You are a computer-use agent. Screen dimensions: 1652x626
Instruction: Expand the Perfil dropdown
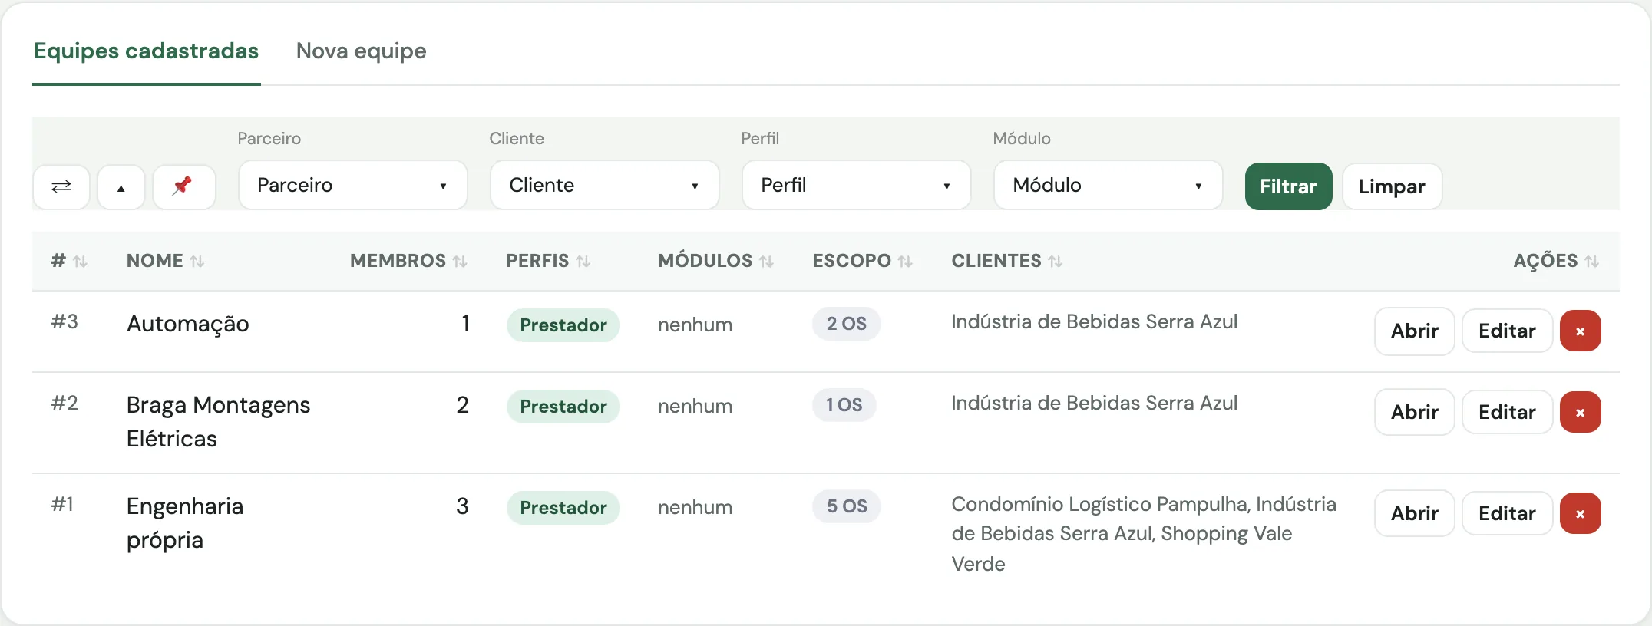[857, 185]
